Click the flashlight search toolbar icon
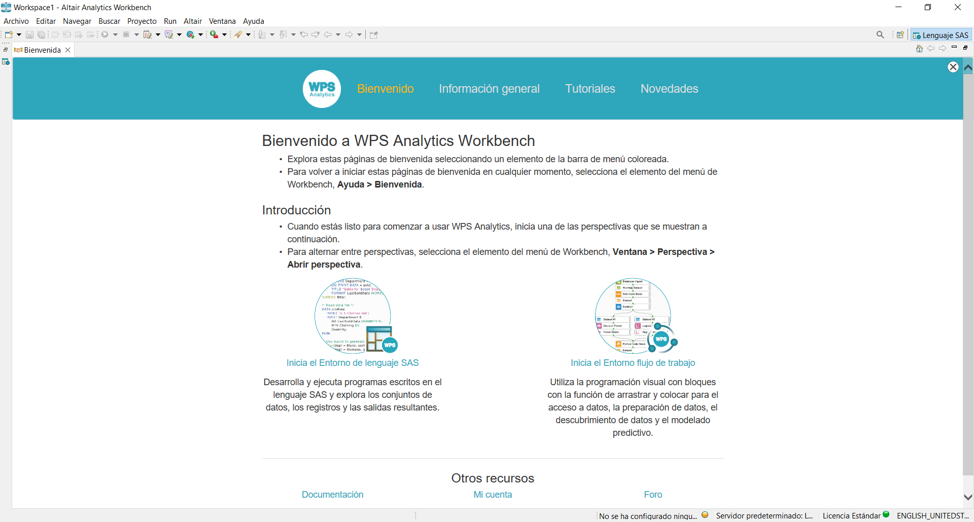Image resolution: width=974 pixels, height=522 pixels. click(x=238, y=34)
